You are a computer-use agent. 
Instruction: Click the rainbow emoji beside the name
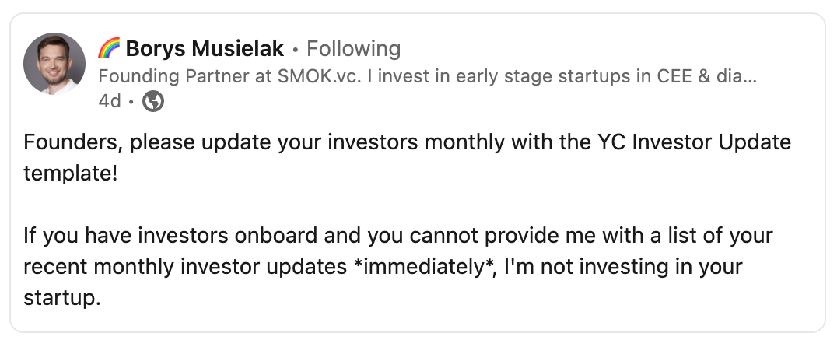(109, 48)
